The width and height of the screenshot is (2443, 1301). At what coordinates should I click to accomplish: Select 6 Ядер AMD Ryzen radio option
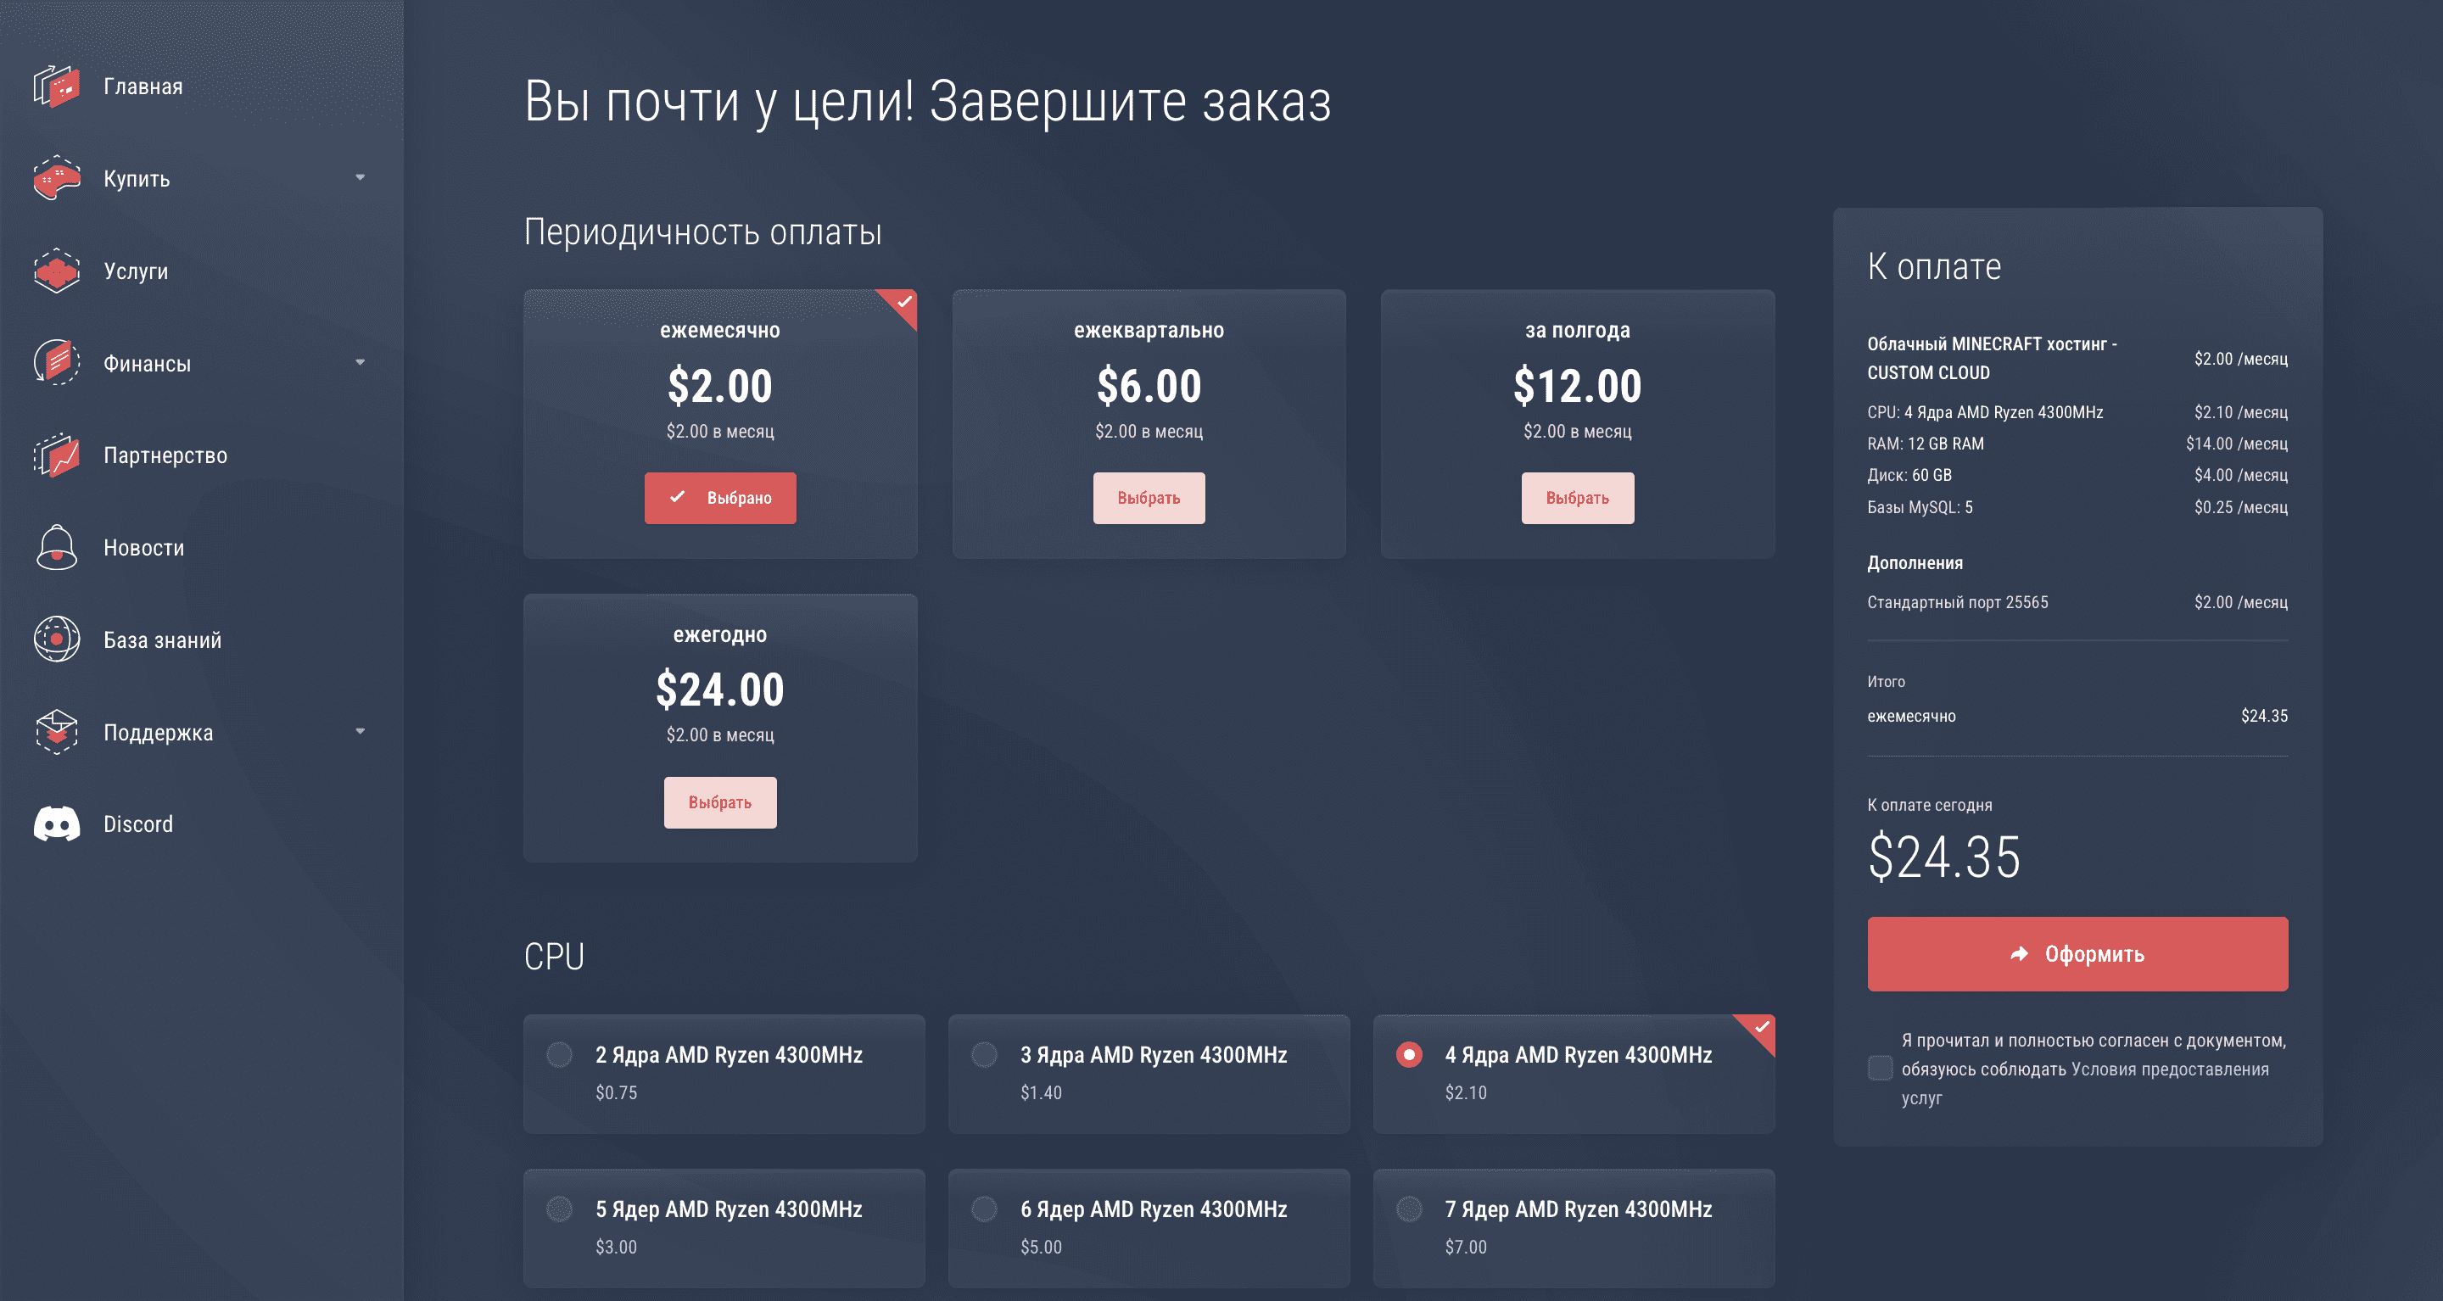984,1209
